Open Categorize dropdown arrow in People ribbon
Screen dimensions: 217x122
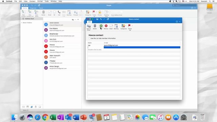coord(91,12)
